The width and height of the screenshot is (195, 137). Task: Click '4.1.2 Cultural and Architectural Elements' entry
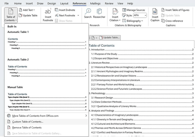pyautogui.click(x=142, y=124)
